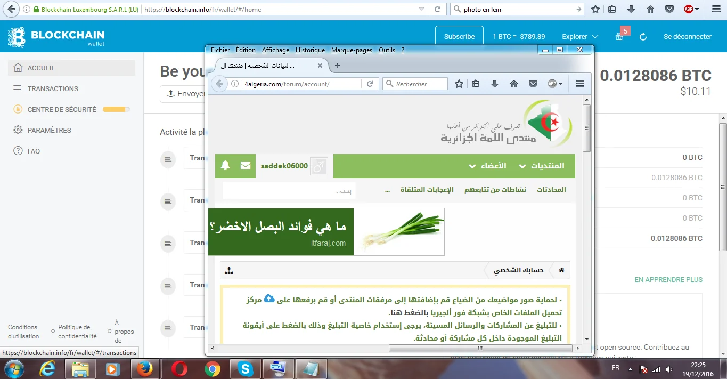Click the forum notifications bell icon
Image resolution: width=727 pixels, height=379 pixels.
tap(225, 166)
